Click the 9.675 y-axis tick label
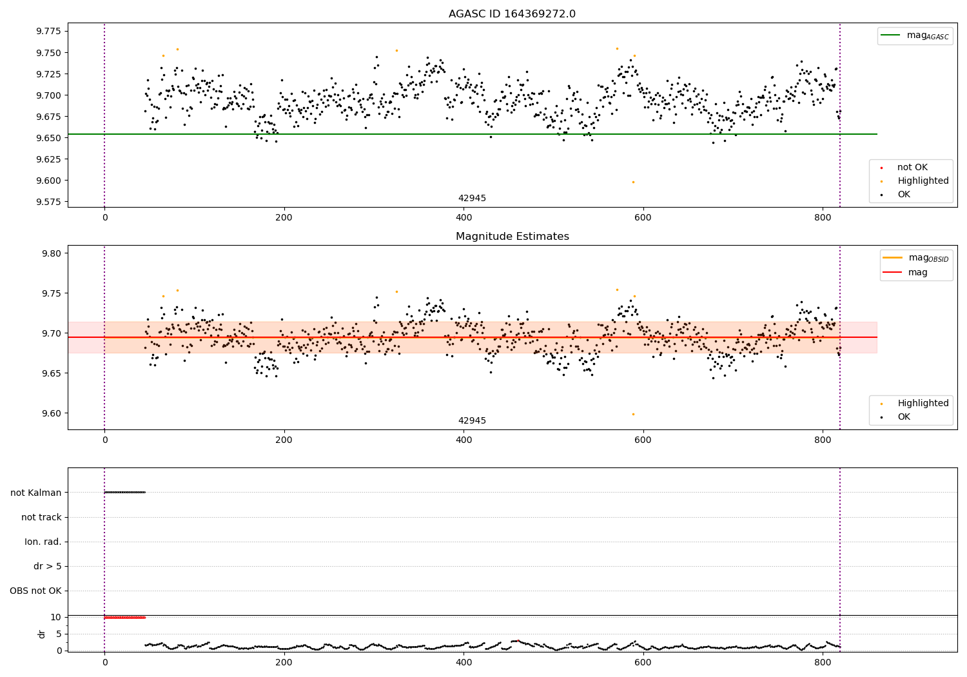 click(x=48, y=117)
